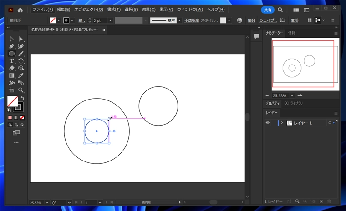Viewport: 346px width, 211px height.
Task: Open Edit Toolbar three-dots button
Action: [16, 142]
